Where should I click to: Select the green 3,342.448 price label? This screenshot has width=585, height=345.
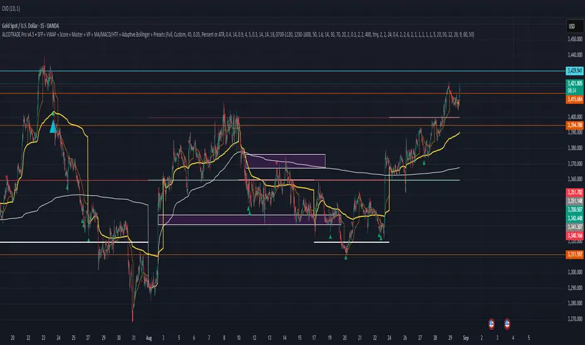click(574, 218)
